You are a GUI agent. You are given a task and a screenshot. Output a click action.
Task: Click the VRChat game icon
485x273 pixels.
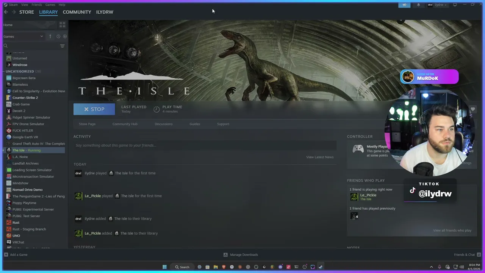(x=9, y=242)
